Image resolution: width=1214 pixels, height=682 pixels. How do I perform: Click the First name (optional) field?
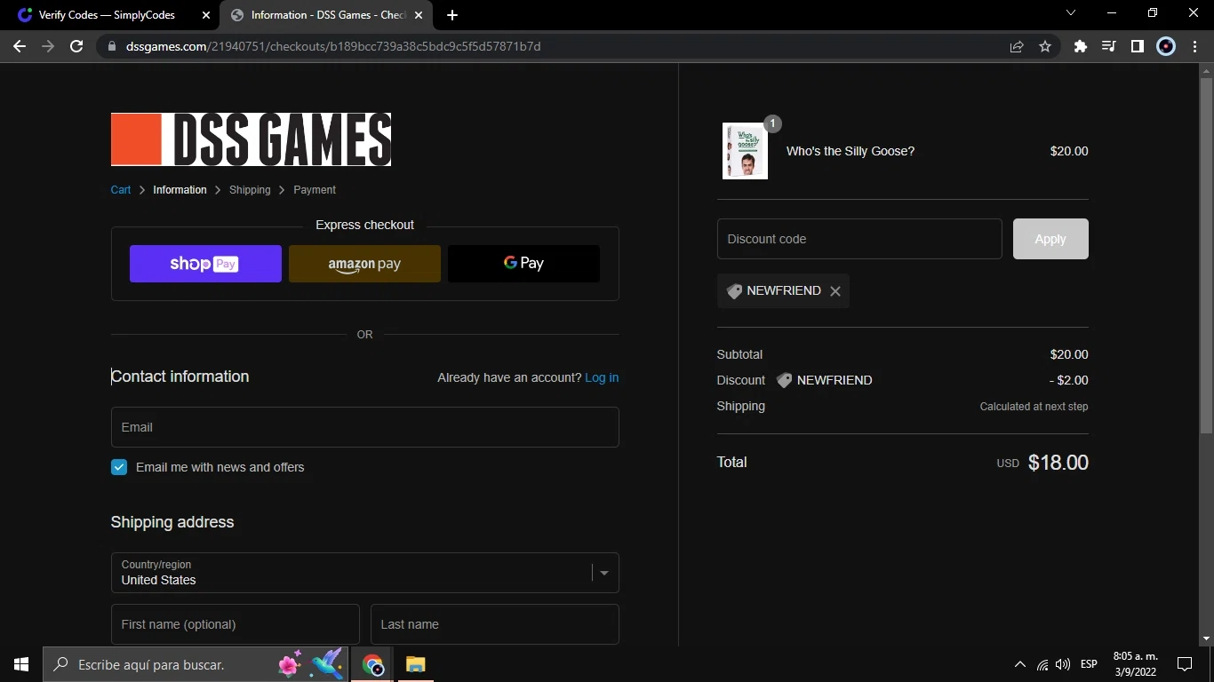(235, 624)
